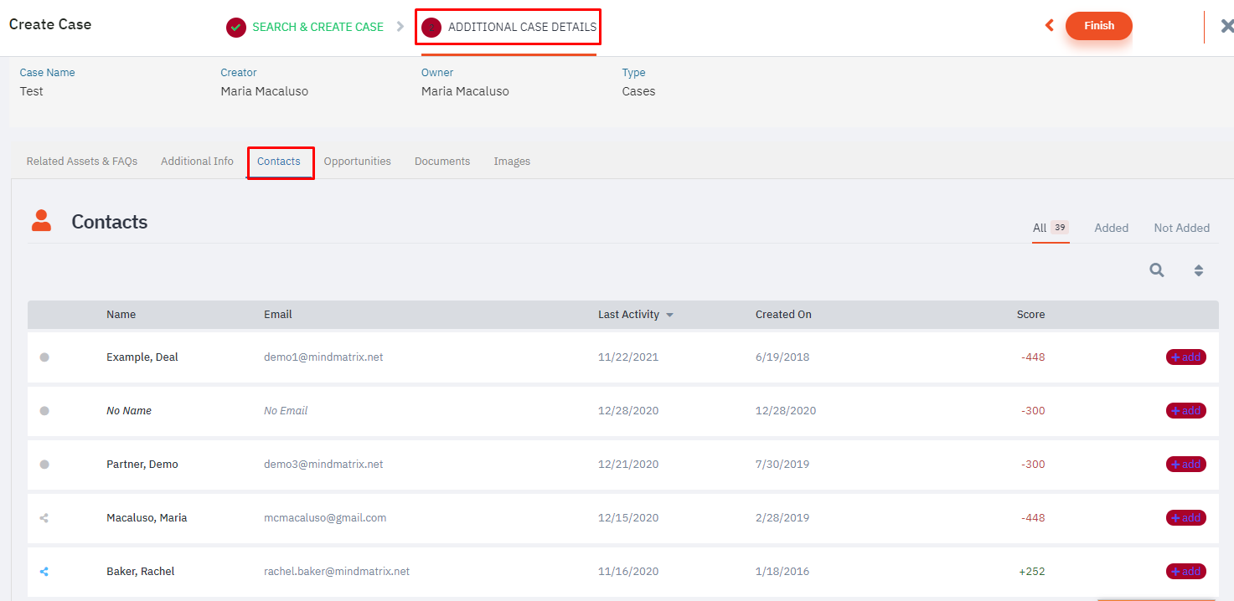
Task: Sort the table by Created On column
Action: point(783,315)
